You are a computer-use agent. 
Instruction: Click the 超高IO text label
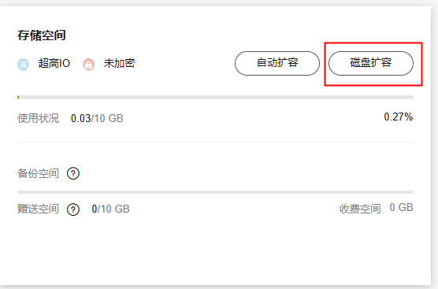54,63
